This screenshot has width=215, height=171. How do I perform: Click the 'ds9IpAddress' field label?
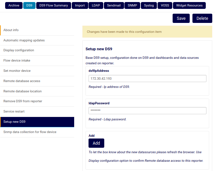(99, 71)
